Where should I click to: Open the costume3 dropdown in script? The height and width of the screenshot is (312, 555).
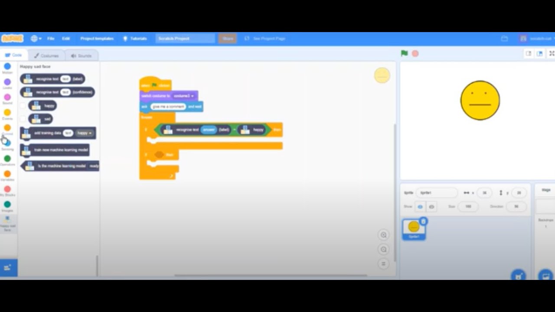coord(183,95)
